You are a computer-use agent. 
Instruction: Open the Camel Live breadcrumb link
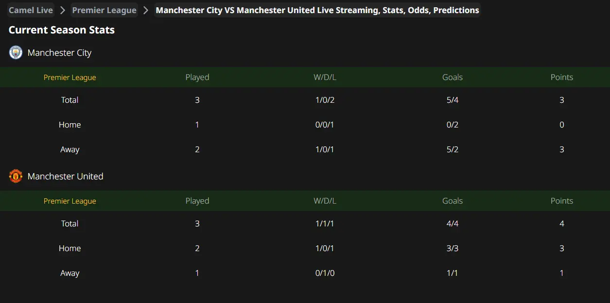point(31,10)
